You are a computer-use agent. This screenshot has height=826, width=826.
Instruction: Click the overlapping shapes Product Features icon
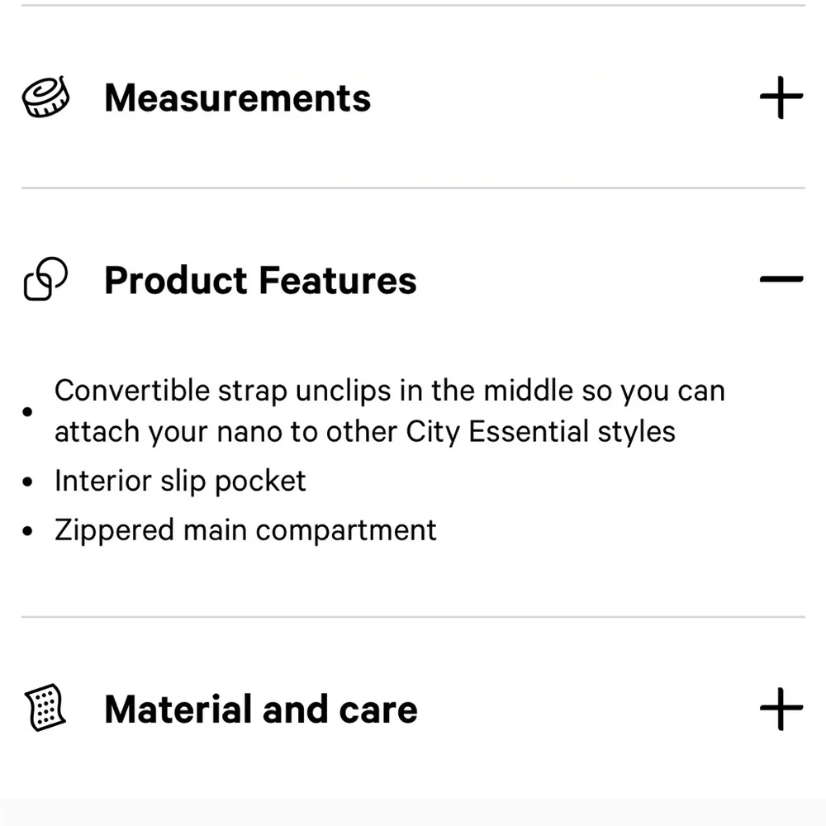(x=45, y=279)
